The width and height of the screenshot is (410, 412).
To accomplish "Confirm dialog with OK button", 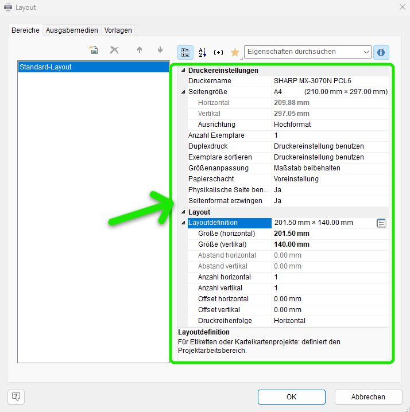I will pos(291,397).
